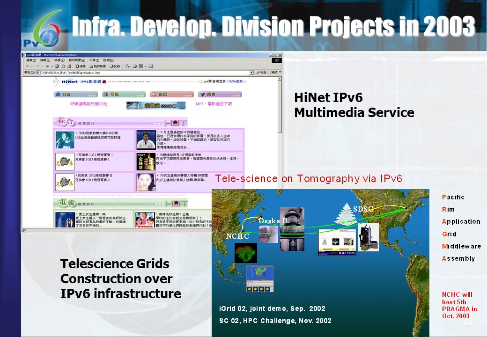Open the woman portrait thumbnail for 內衣主播

click(x=146, y=182)
